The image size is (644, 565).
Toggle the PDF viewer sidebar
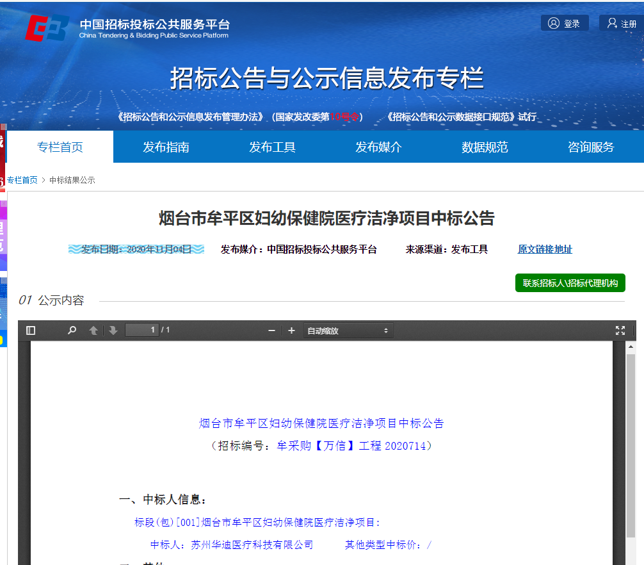pos(31,331)
